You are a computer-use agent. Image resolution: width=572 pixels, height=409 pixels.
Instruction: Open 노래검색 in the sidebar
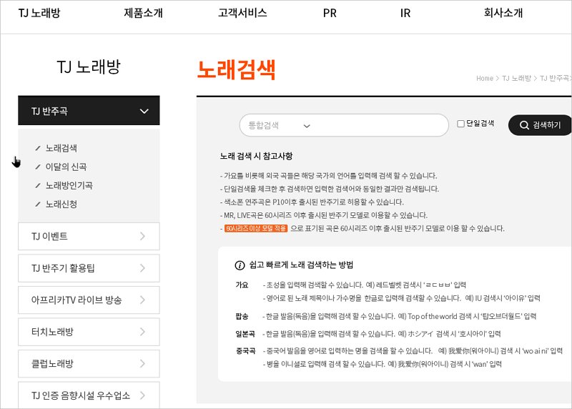(x=61, y=148)
